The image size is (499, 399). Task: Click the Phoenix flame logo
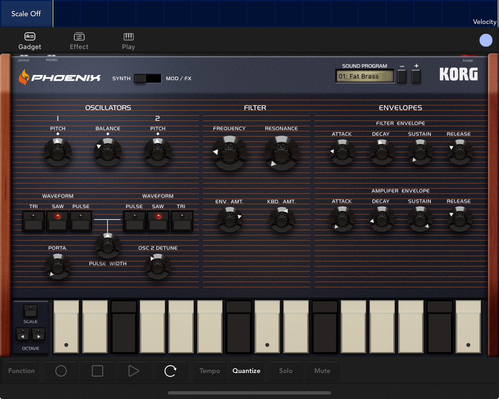point(24,77)
